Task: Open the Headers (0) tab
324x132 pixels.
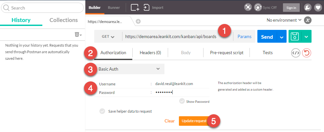Action: (x=150, y=53)
